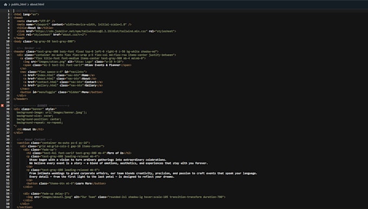Viewport: 368px width, 209px height.
Task: Click the about.html About nav link line
Action: point(60,79)
